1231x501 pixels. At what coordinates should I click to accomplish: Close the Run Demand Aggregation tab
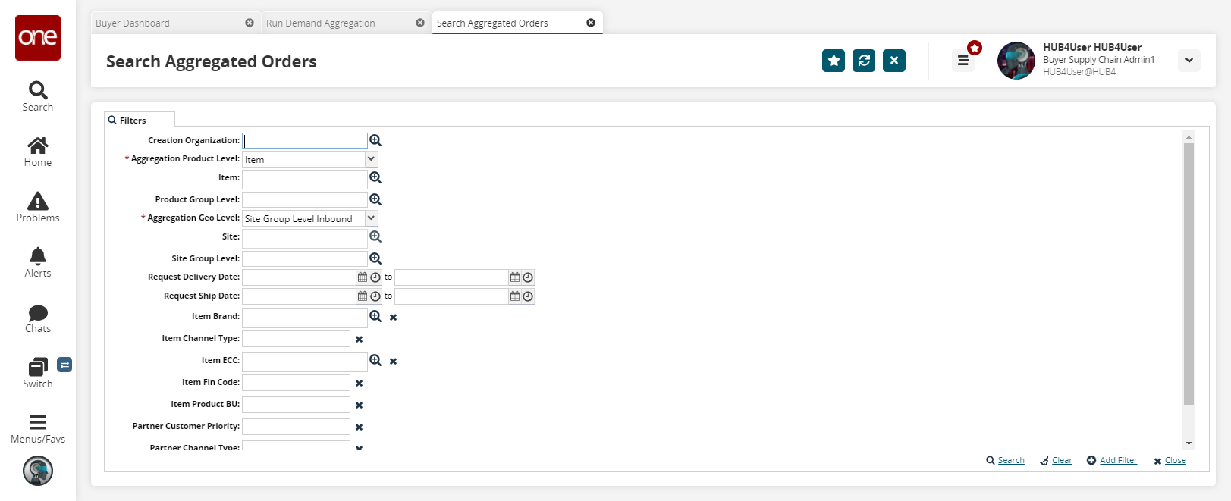420,23
